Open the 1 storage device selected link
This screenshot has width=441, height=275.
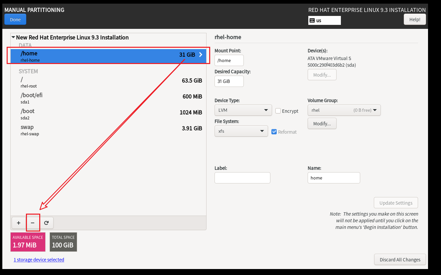pos(39,260)
